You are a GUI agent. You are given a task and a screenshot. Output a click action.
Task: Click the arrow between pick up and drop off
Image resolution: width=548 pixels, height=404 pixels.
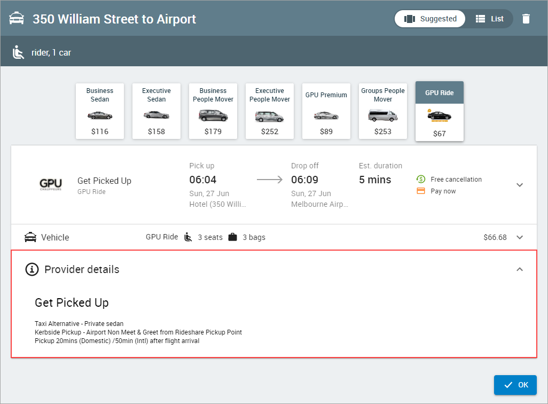[x=269, y=180]
